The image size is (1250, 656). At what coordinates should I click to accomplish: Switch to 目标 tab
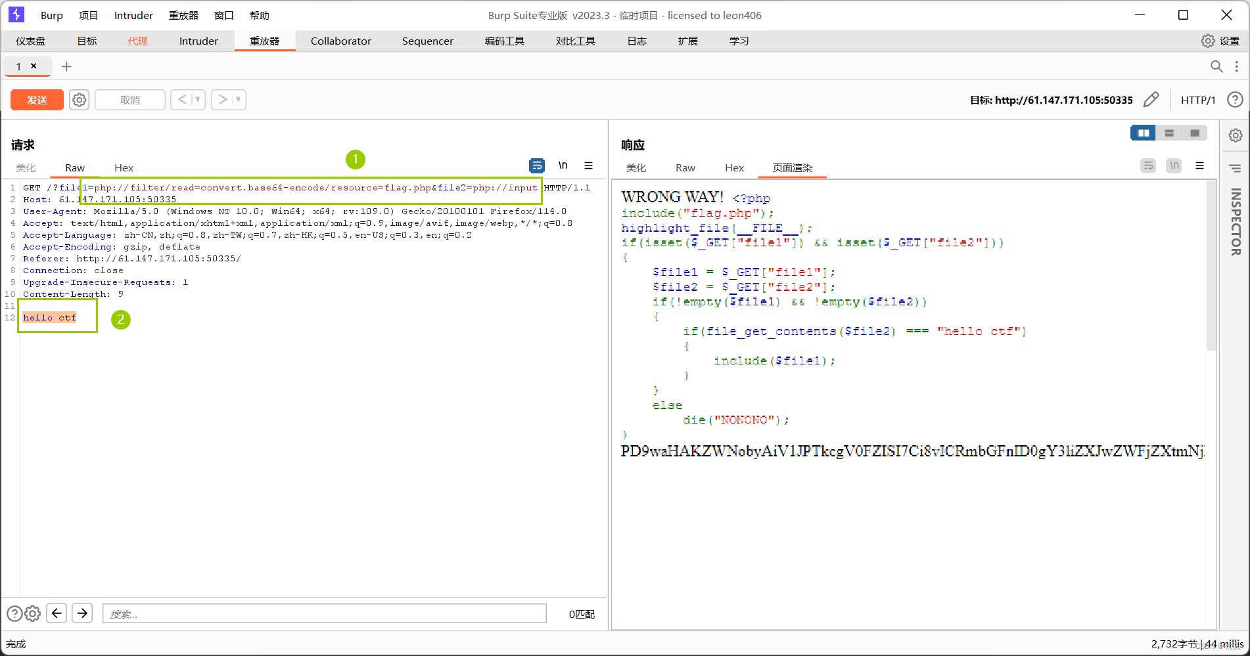pos(87,41)
